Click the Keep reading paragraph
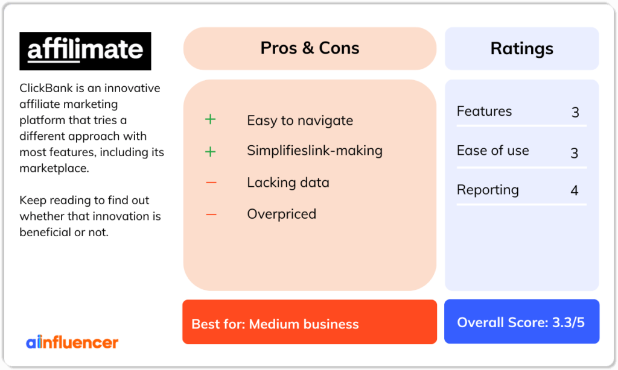Viewport: 618px width, 370px height. click(91, 216)
